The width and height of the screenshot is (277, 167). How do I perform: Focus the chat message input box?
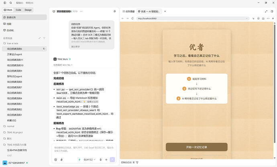(x=84, y=149)
